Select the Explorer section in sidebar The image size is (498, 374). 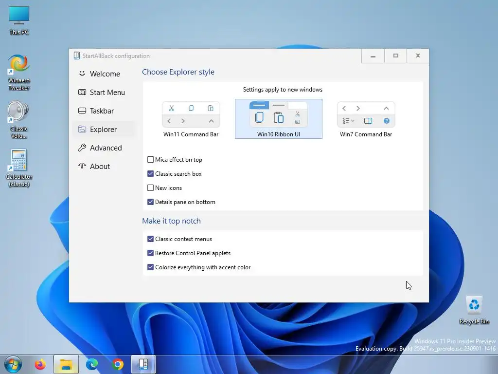tap(105, 129)
